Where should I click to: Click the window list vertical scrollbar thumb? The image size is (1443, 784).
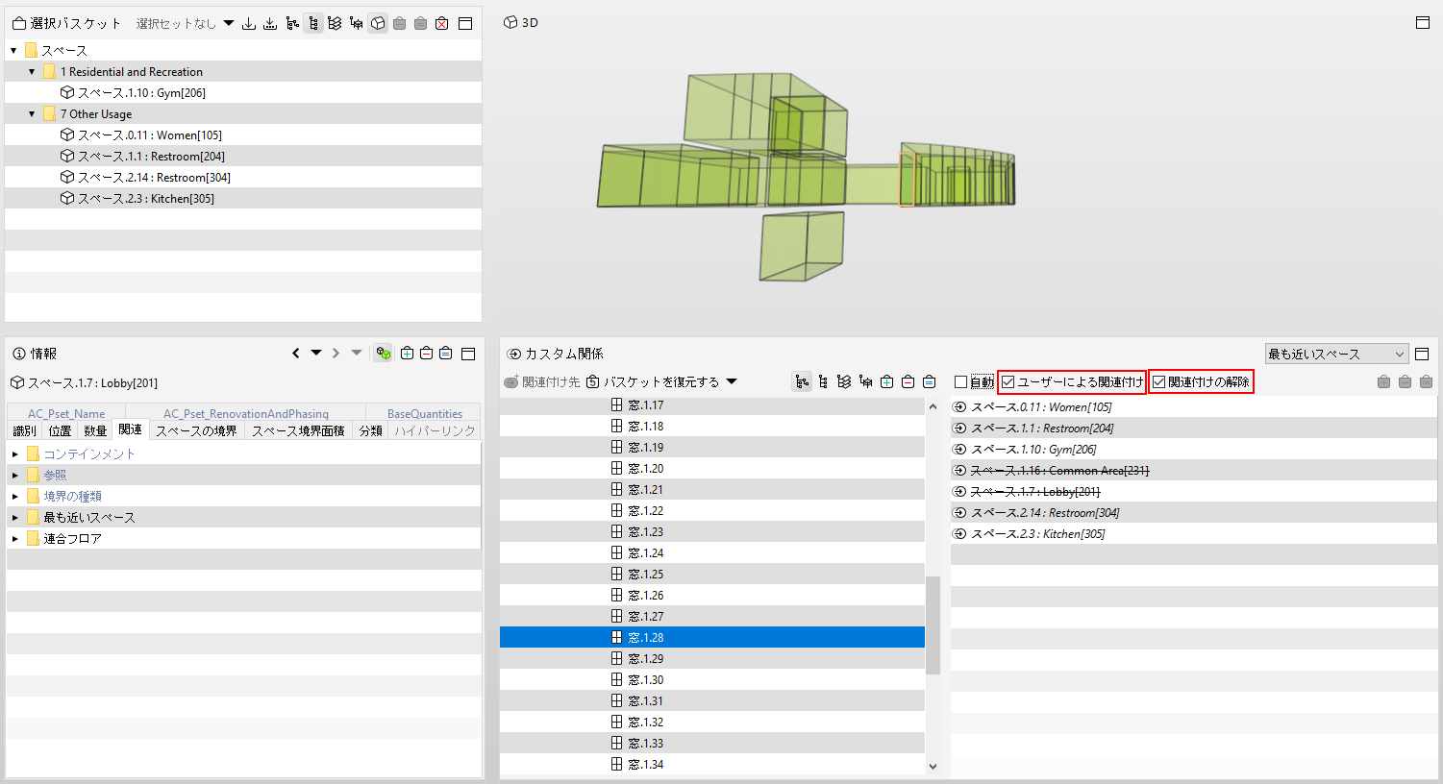(933, 625)
